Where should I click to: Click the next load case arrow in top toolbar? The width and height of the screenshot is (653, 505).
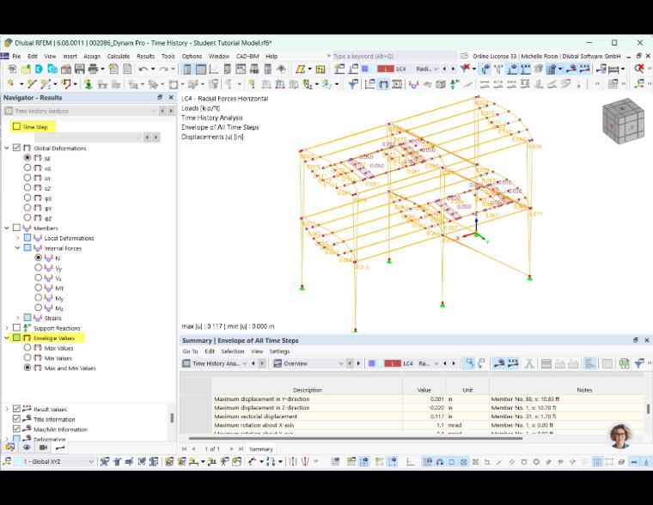pyautogui.click(x=454, y=69)
